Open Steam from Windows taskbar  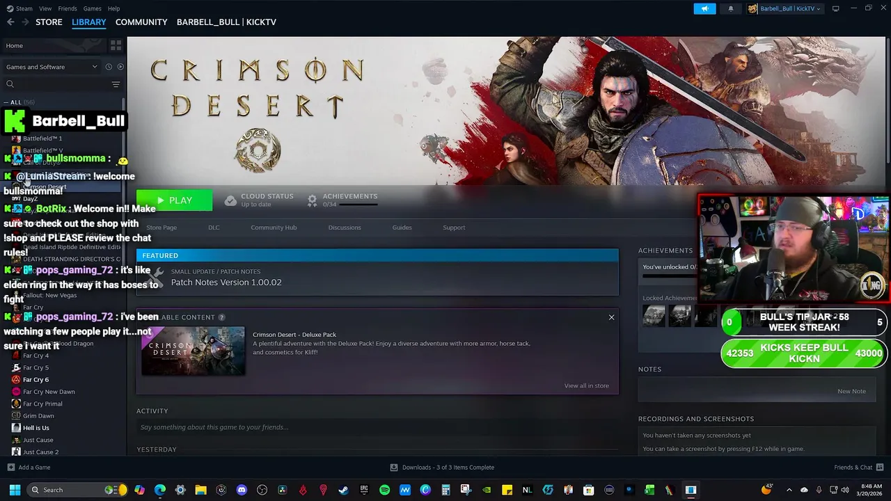click(343, 490)
